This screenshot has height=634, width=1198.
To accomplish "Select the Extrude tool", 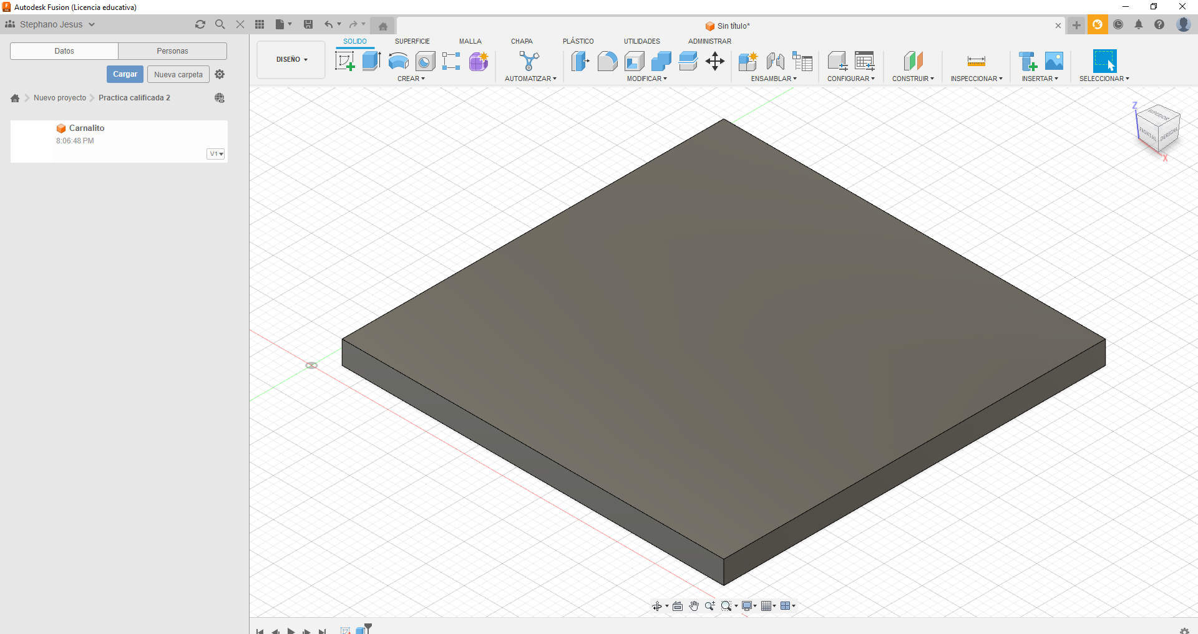I will (x=372, y=61).
